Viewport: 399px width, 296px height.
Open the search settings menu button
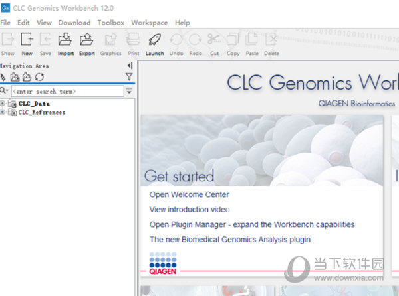[129, 91]
